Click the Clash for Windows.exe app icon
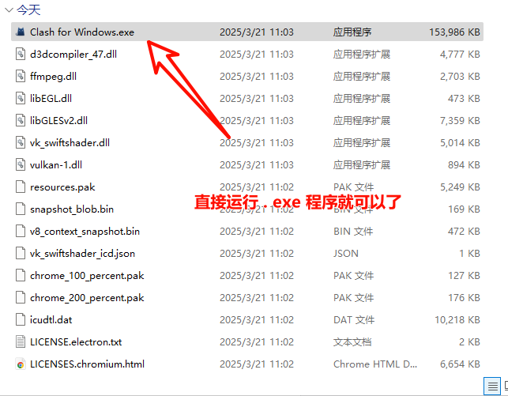 coord(21,32)
